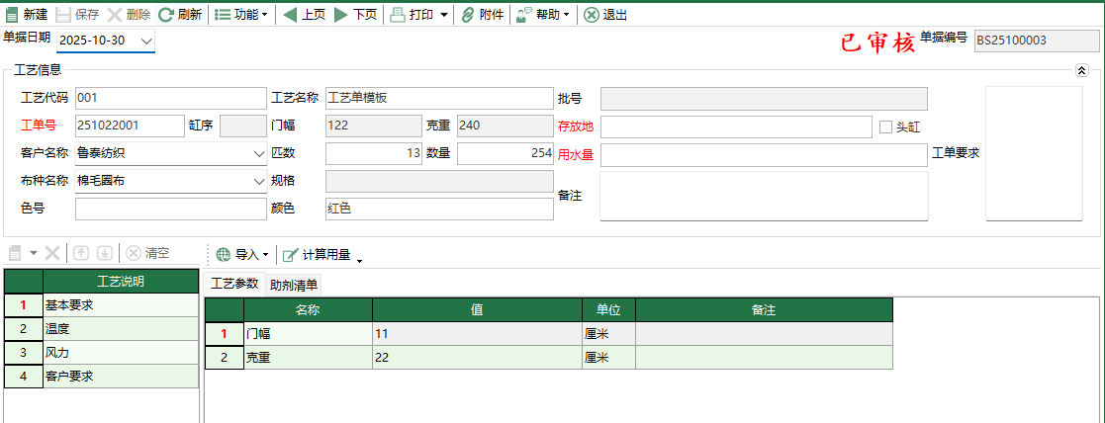Open the 布种名称 dropdown

pyautogui.click(x=257, y=181)
